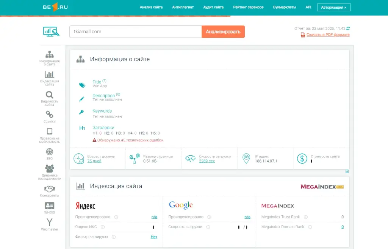Image resolution: width=388 pixels, height=249 pixels.
Task: Click the IP address 188.114.97.1
Action: [x=266, y=161]
